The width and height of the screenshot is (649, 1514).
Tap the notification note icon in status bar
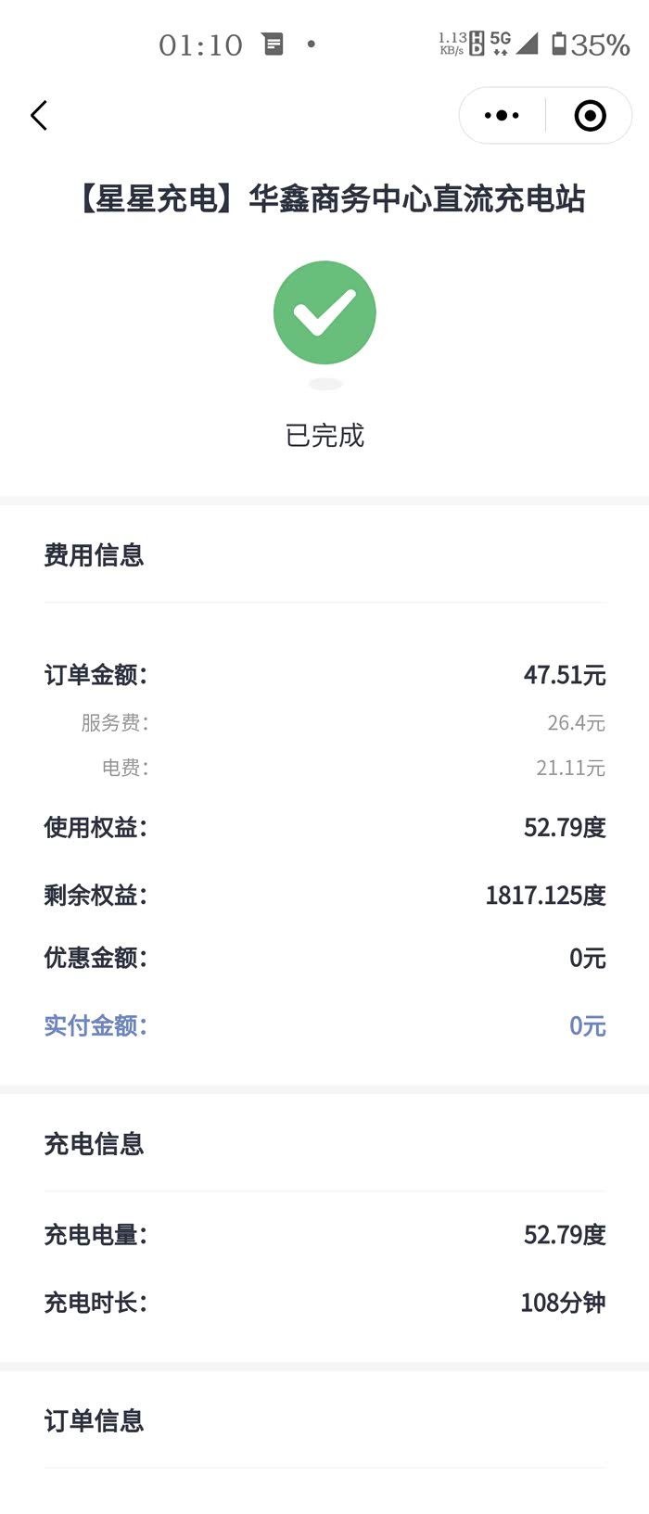[x=273, y=44]
